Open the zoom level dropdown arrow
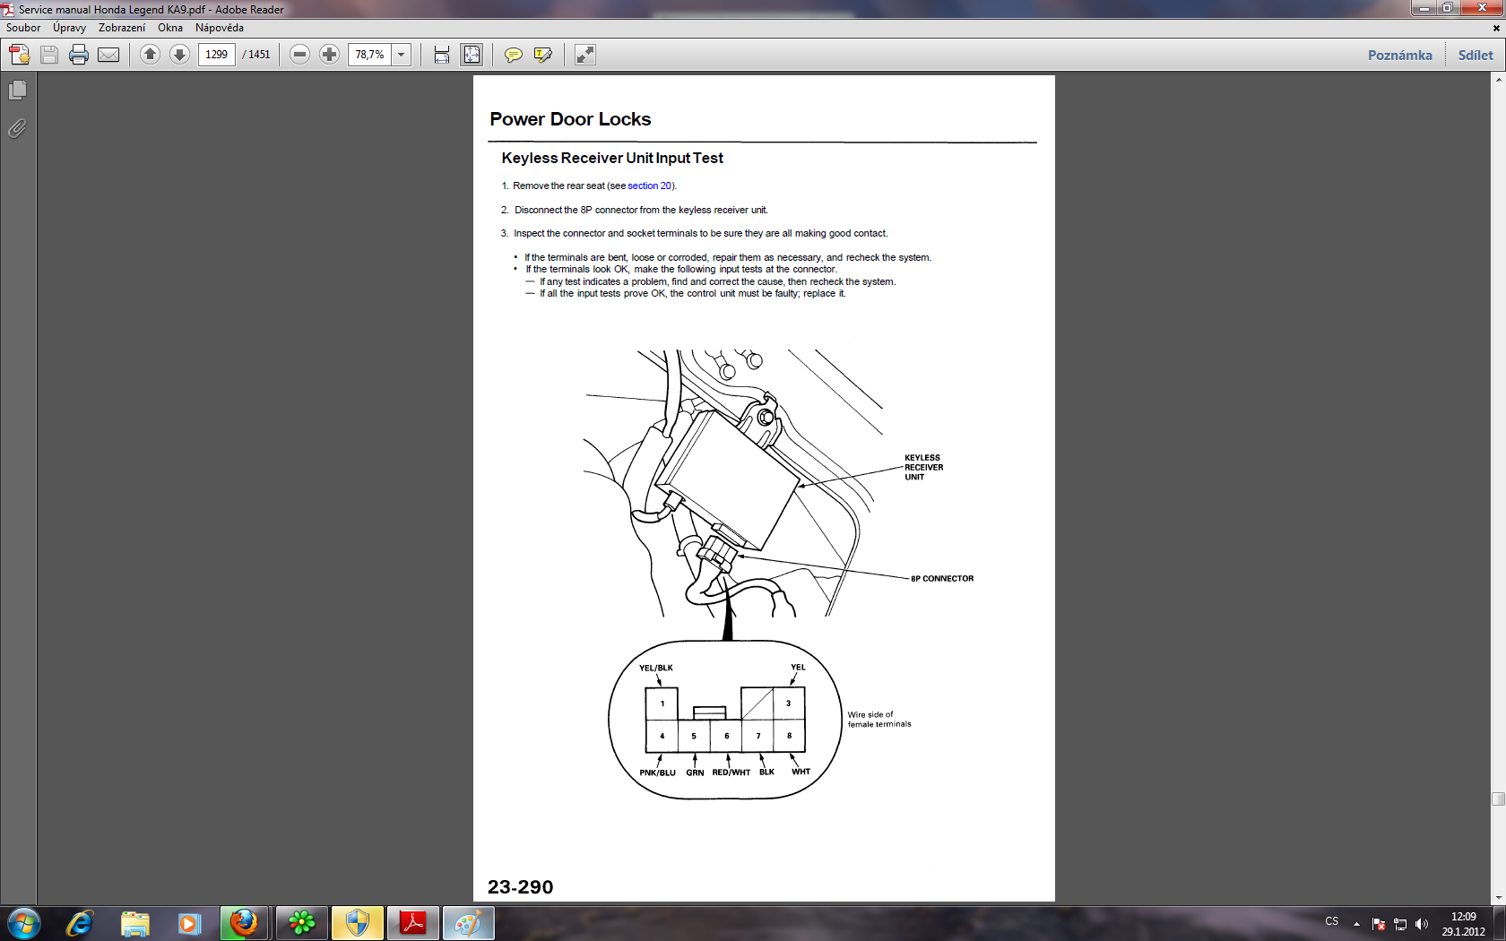1506x941 pixels. tap(402, 55)
